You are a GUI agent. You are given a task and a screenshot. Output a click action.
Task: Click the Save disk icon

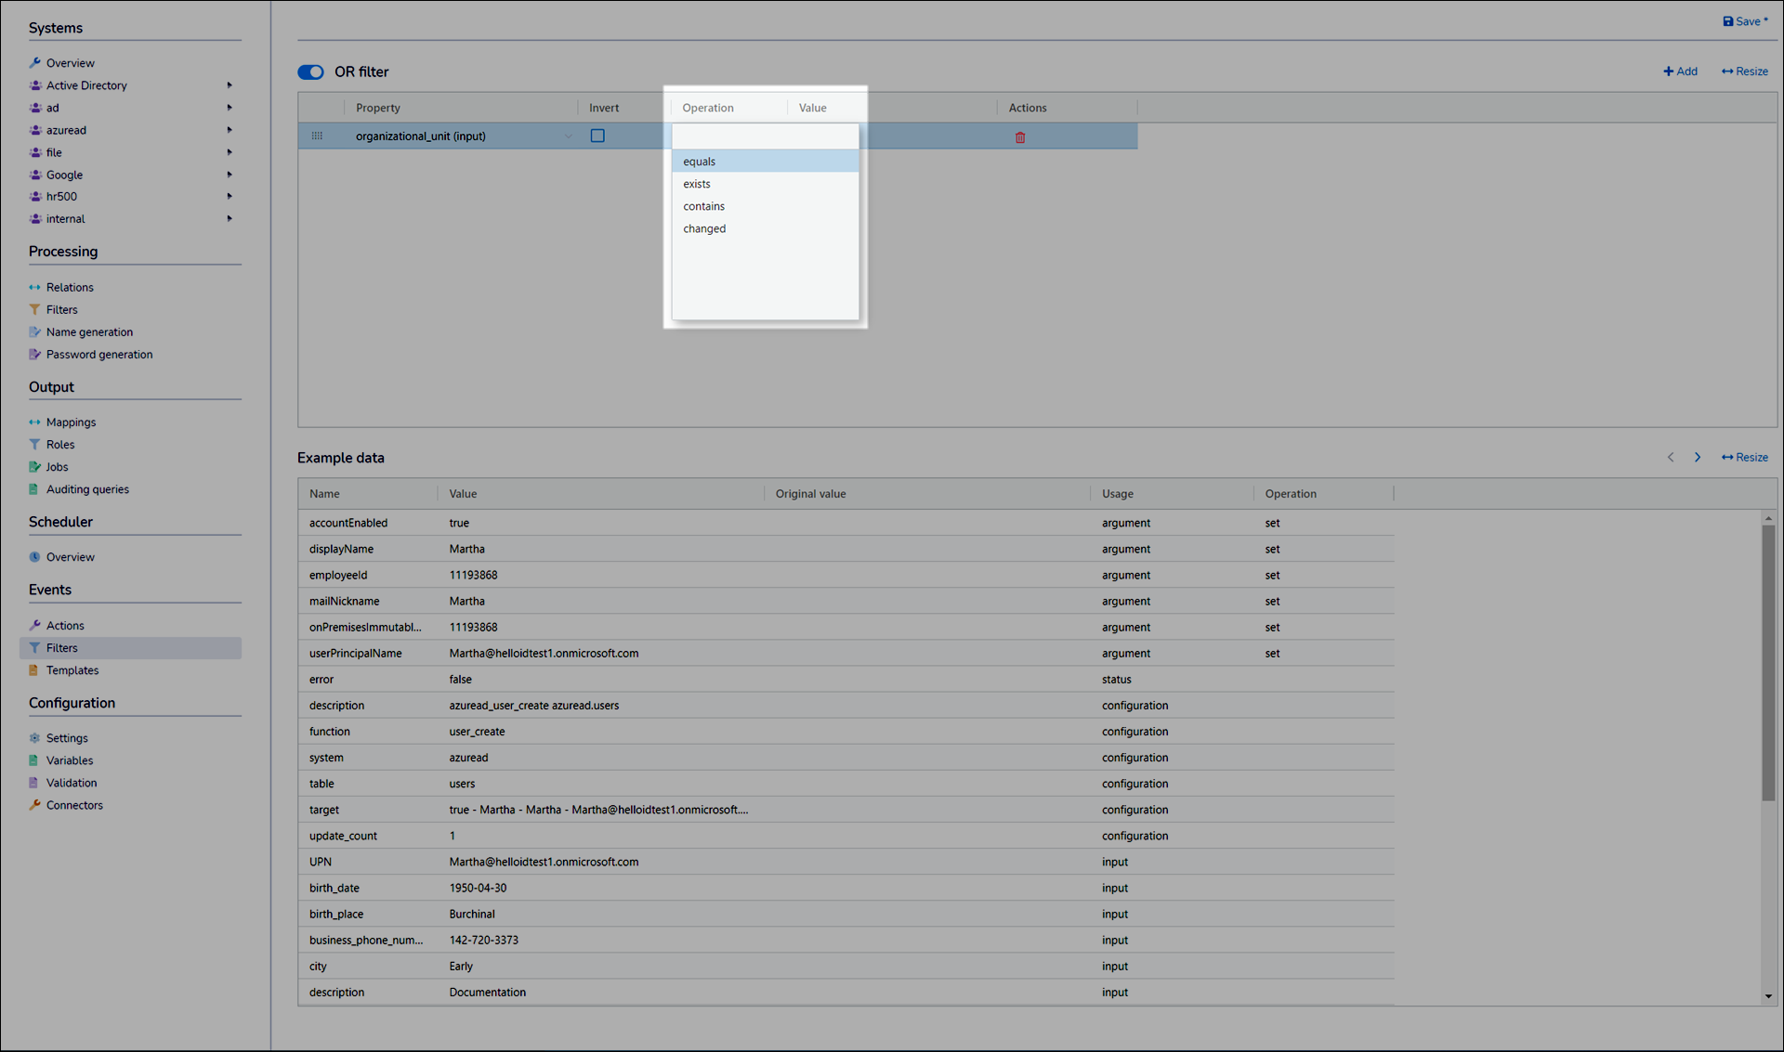click(1728, 21)
